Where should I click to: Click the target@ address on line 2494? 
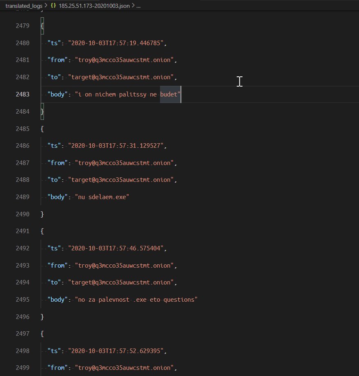pyautogui.click(x=121, y=282)
